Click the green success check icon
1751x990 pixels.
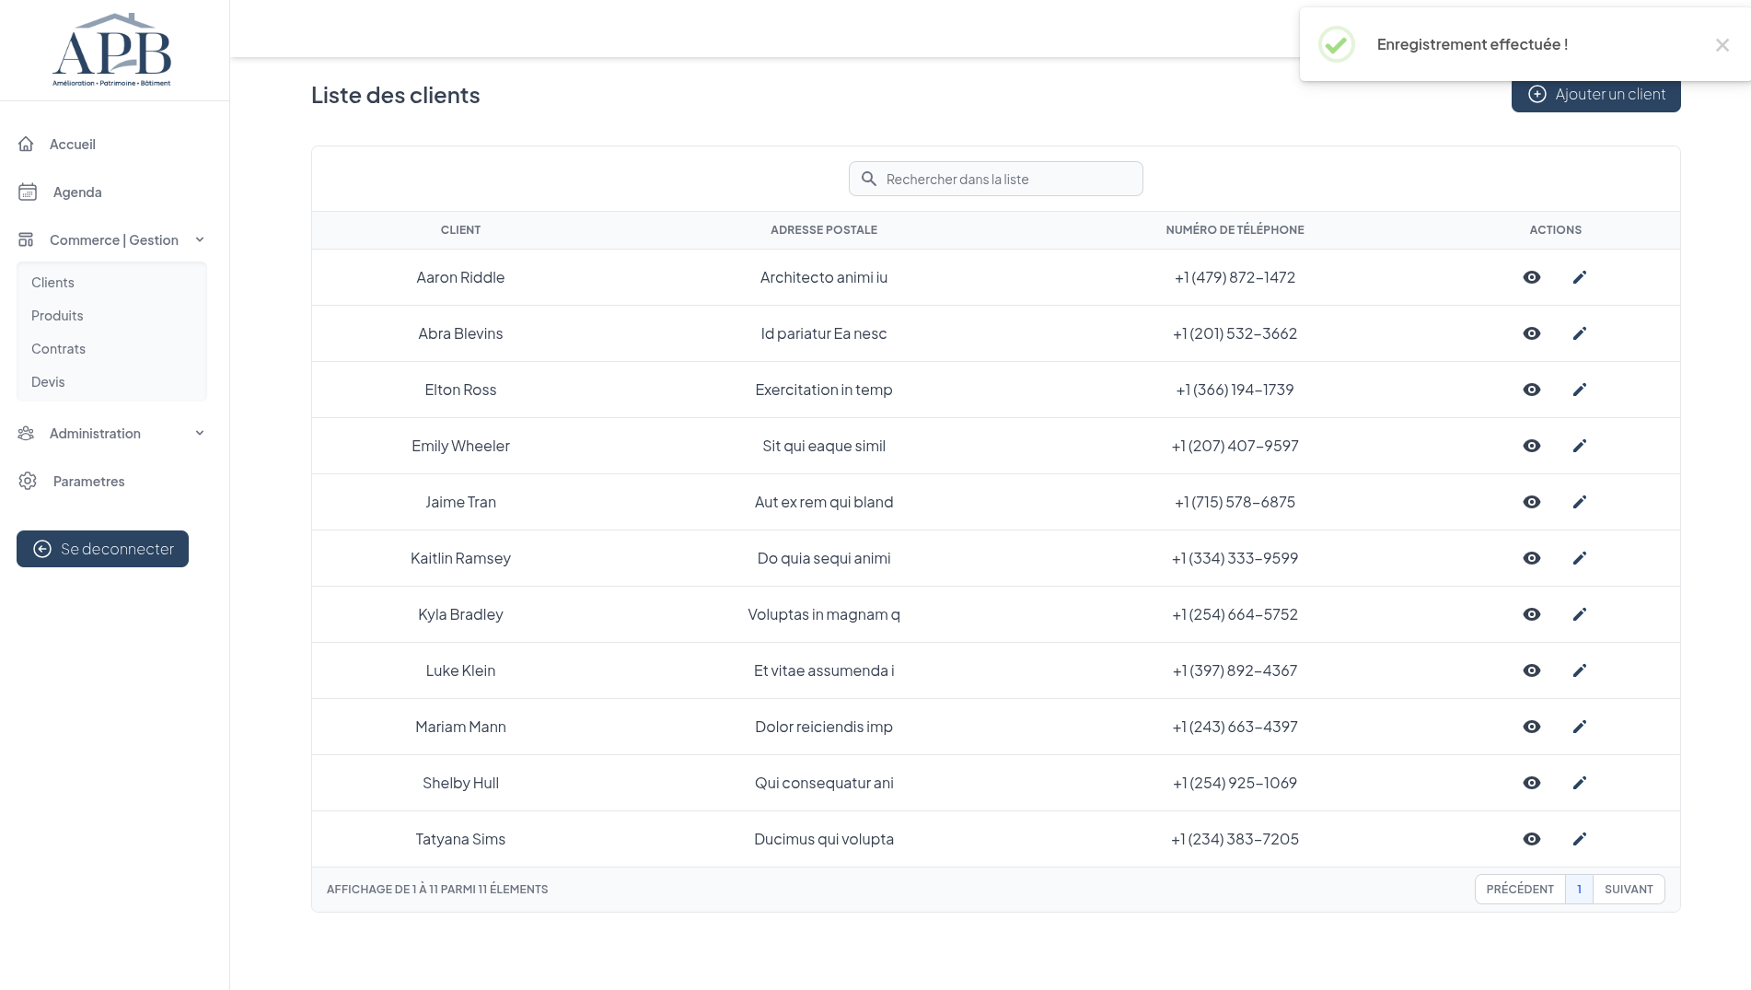click(x=1337, y=44)
